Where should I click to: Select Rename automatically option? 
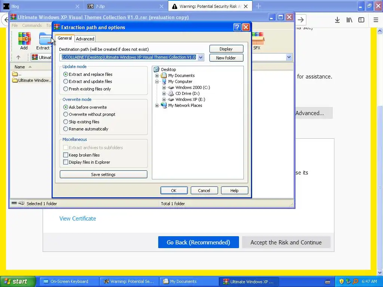pyautogui.click(x=86, y=129)
